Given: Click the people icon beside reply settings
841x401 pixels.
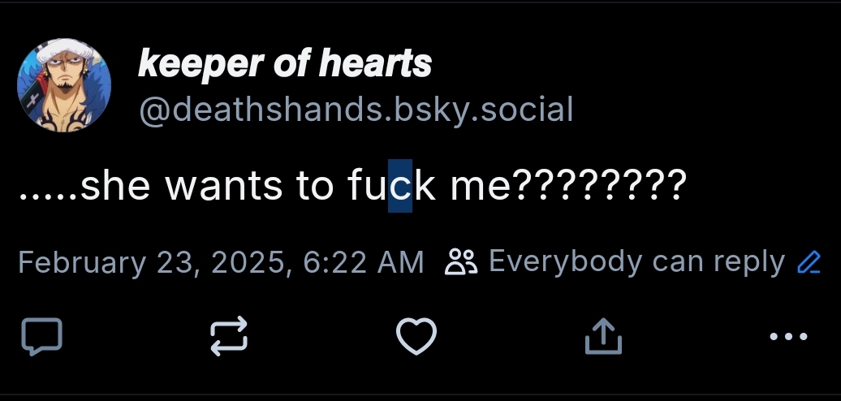Looking at the screenshot, I should (463, 262).
